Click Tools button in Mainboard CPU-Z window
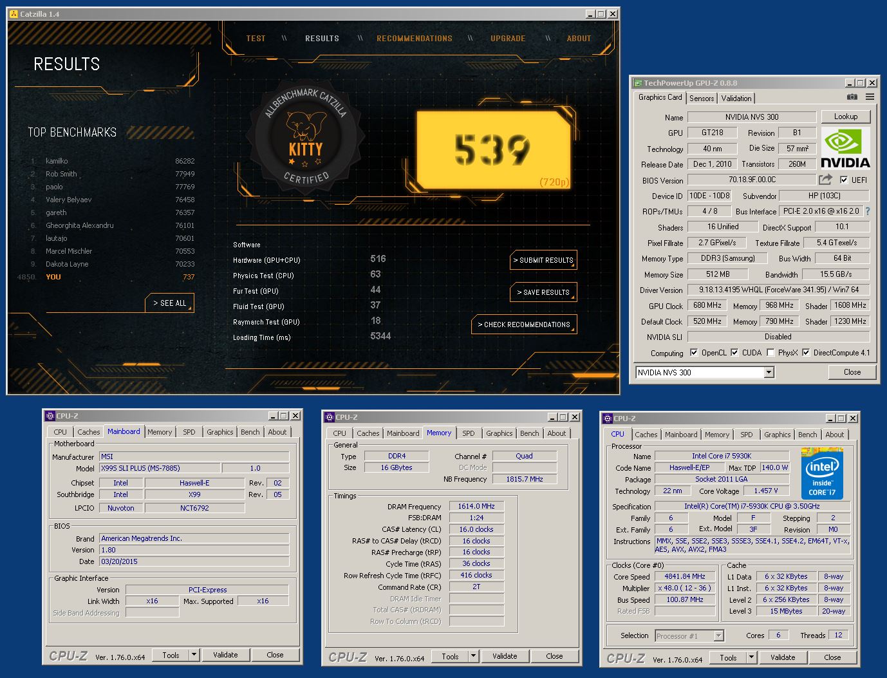The height and width of the screenshot is (678, 887). [x=171, y=655]
